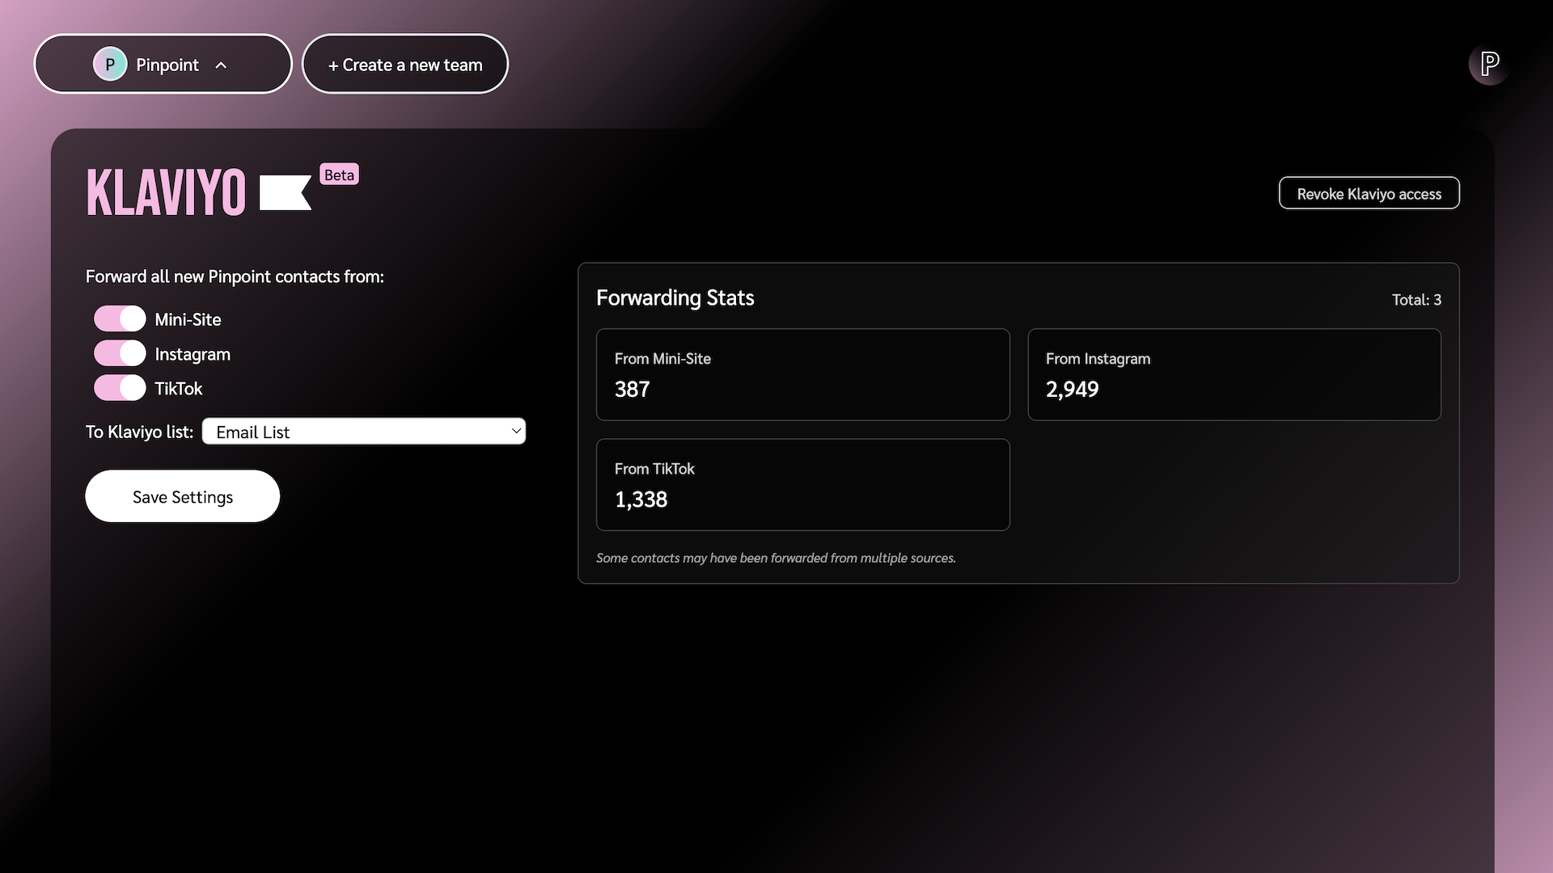The image size is (1553, 873).
Task: Revoke Klaviyo access
Action: pyautogui.click(x=1369, y=193)
